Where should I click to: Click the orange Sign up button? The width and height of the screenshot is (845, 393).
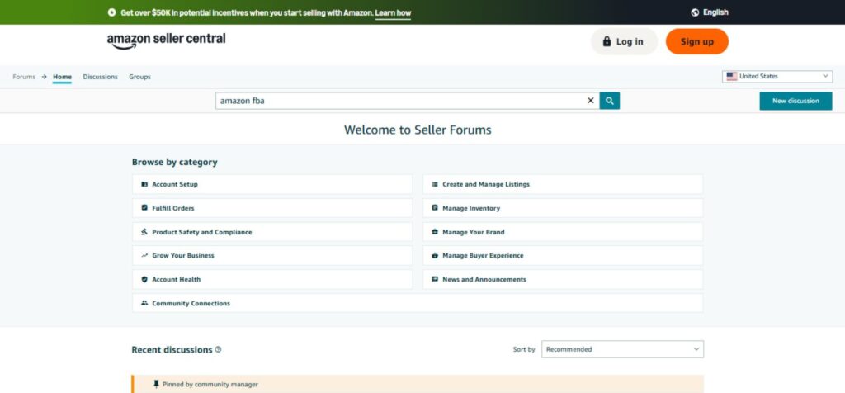(x=696, y=41)
